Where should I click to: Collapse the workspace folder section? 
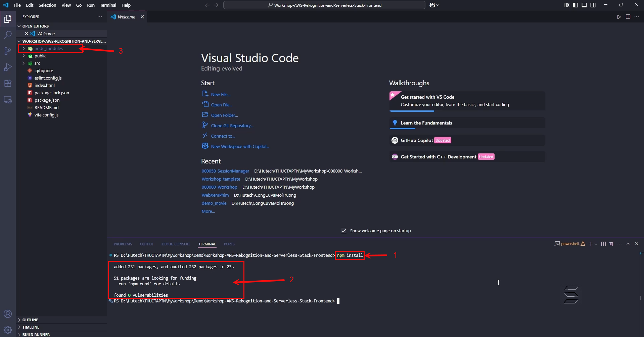(19, 41)
